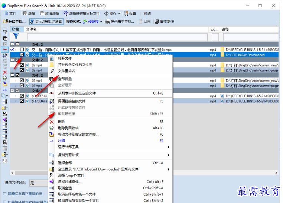
Task: Click the 取消选择 toolbar item
Action: pyautogui.click(x=49, y=13)
